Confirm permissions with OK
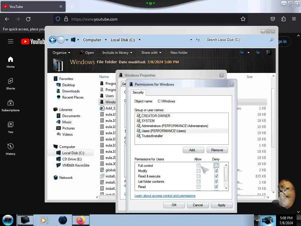 coord(174,205)
